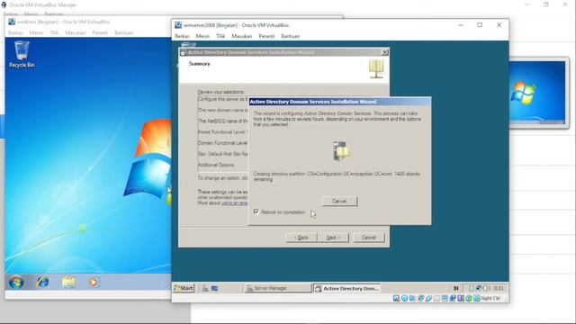Open Tilik menu in winserver2008 window
Viewport: 576px width, 324px height.
(x=220, y=36)
